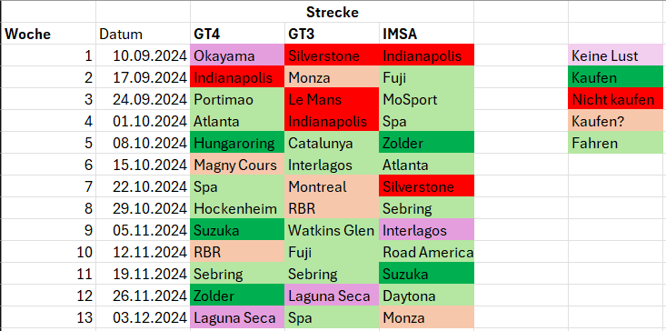Select the Hungaroring cell

pos(237,143)
